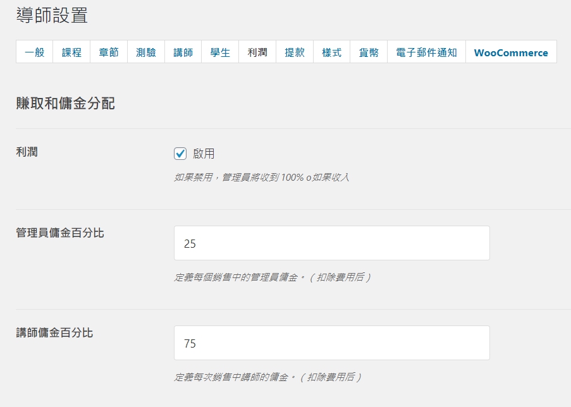Image resolution: width=571 pixels, height=407 pixels.
Task: Open the 講師 tab
Action: click(x=183, y=52)
